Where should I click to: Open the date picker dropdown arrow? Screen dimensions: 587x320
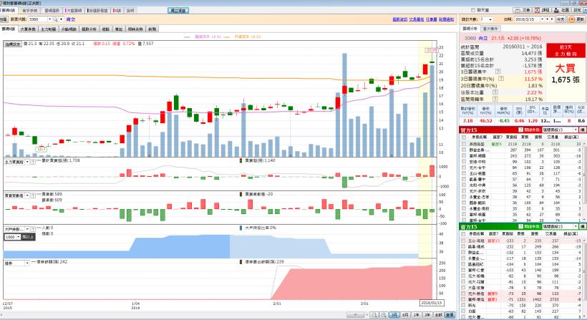(x=542, y=19)
